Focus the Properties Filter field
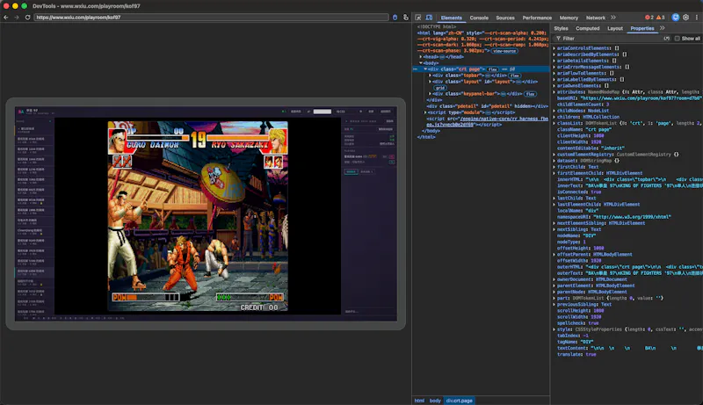 tap(610, 39)
